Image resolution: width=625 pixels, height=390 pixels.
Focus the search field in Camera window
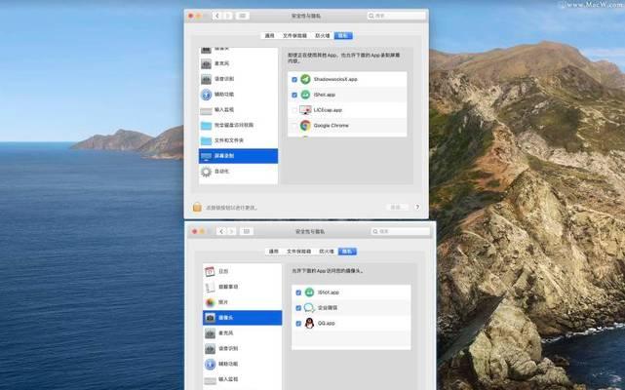[x=401, y=231]
